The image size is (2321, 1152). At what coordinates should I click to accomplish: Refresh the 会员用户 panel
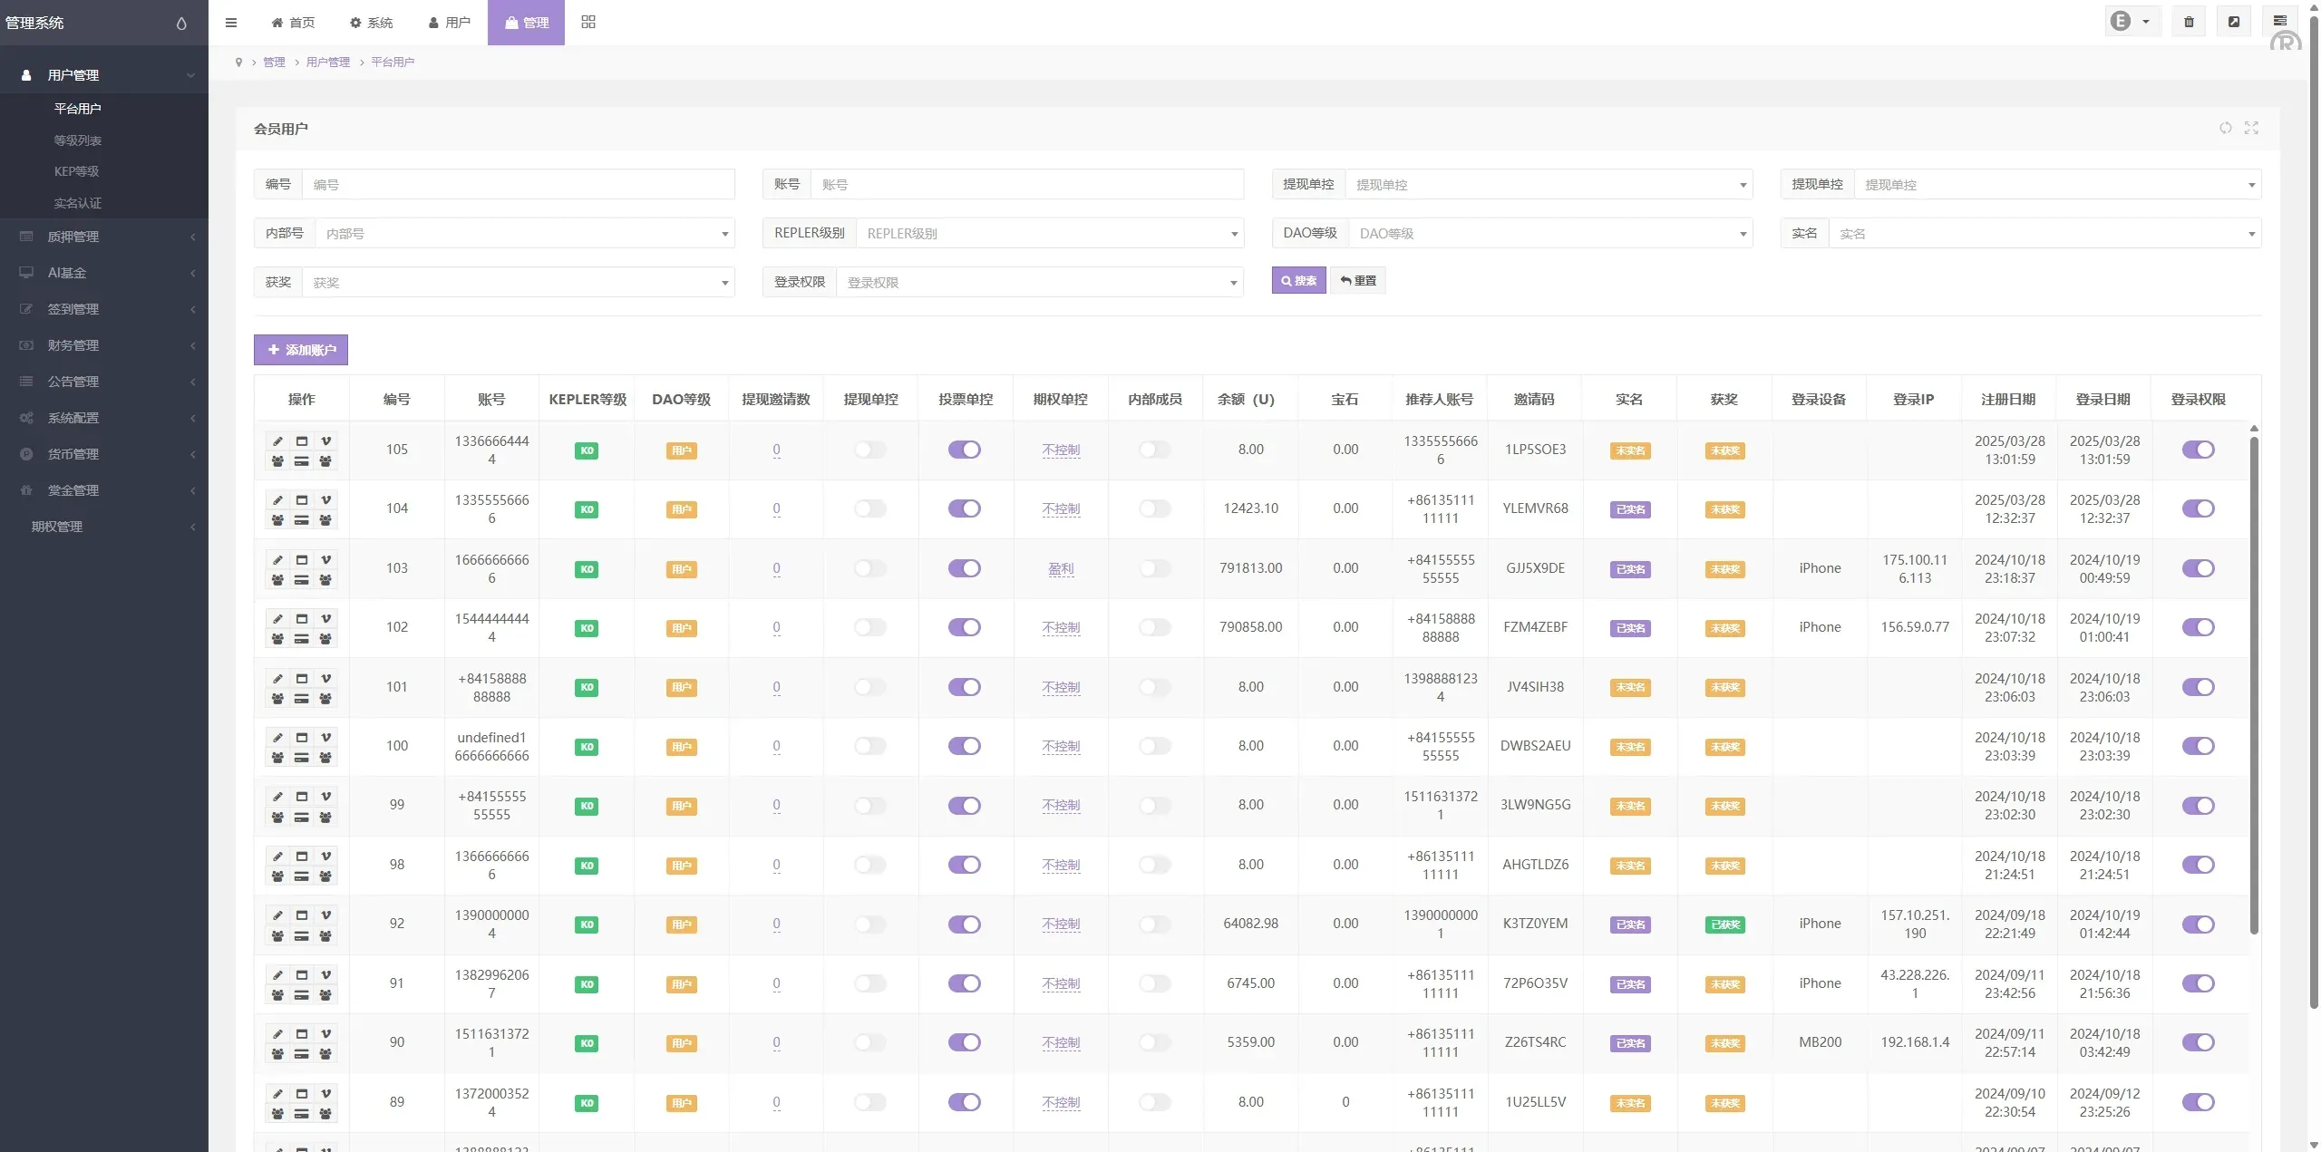tap(2225, 128)
